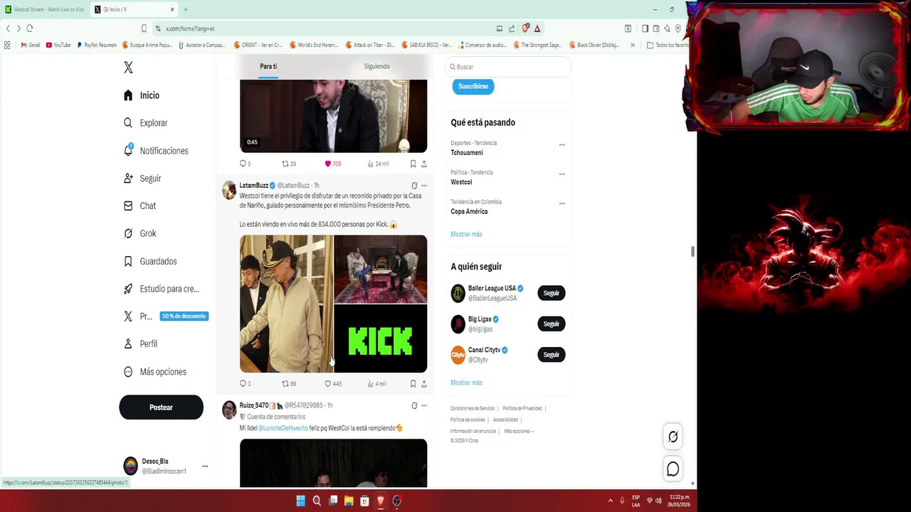Image resolution: width=911 pixels, height=512 pixels.
Task: Switch to Westcol Stream Kick browser tab
Action: point(46,9)
